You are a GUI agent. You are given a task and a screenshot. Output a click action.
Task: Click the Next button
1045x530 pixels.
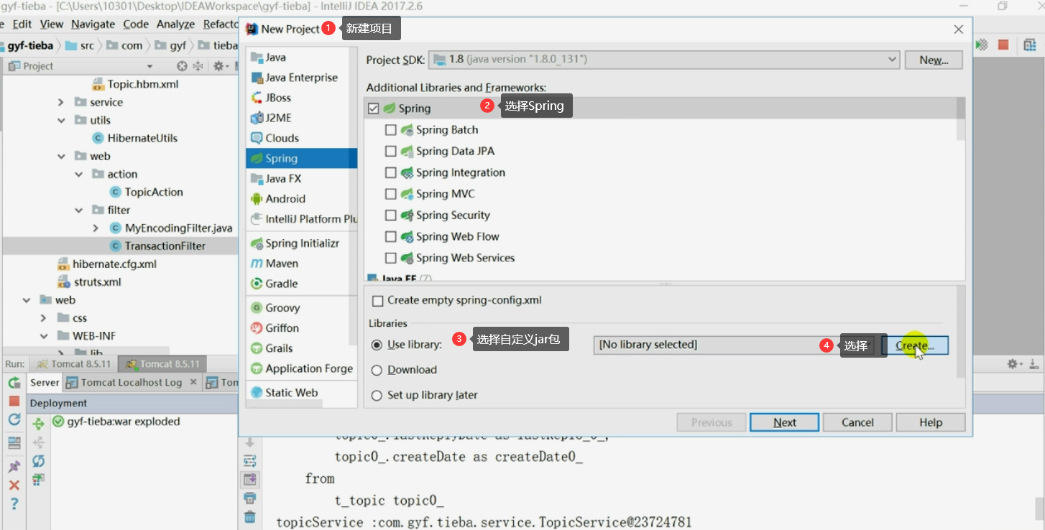(x=784, y=422)
